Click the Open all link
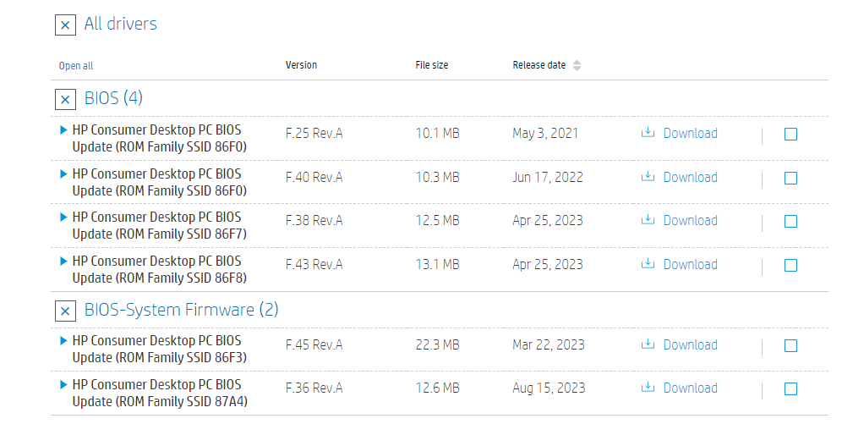Viewport: 842px width, 424px height. [x=76, y=66]
